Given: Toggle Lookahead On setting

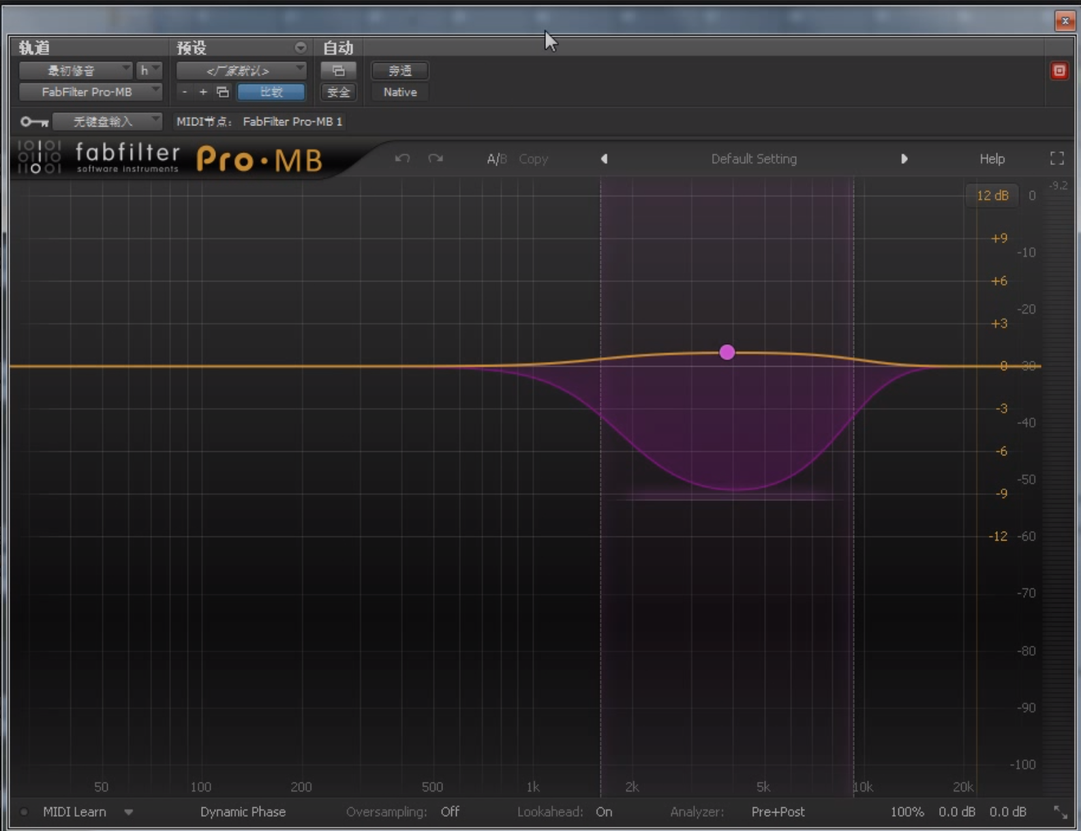Looking at the screenshot, I should pos(603,812).
